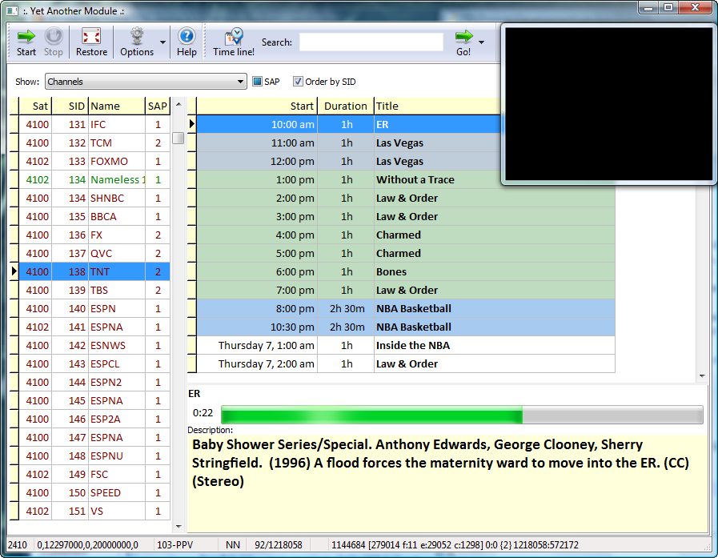Click the channel list scrollbar thumb
Image resolution: width=718 pixels, height=558 pixels.
point(178,138)
